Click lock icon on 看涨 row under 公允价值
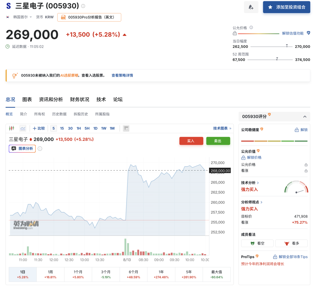The height and width of the screenshot is (288, 314). click(x=306, y=171)
